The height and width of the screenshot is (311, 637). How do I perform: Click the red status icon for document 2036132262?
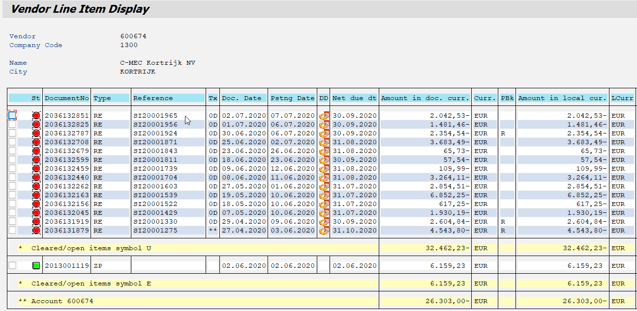pyautogui.click(x=36, y=186)
